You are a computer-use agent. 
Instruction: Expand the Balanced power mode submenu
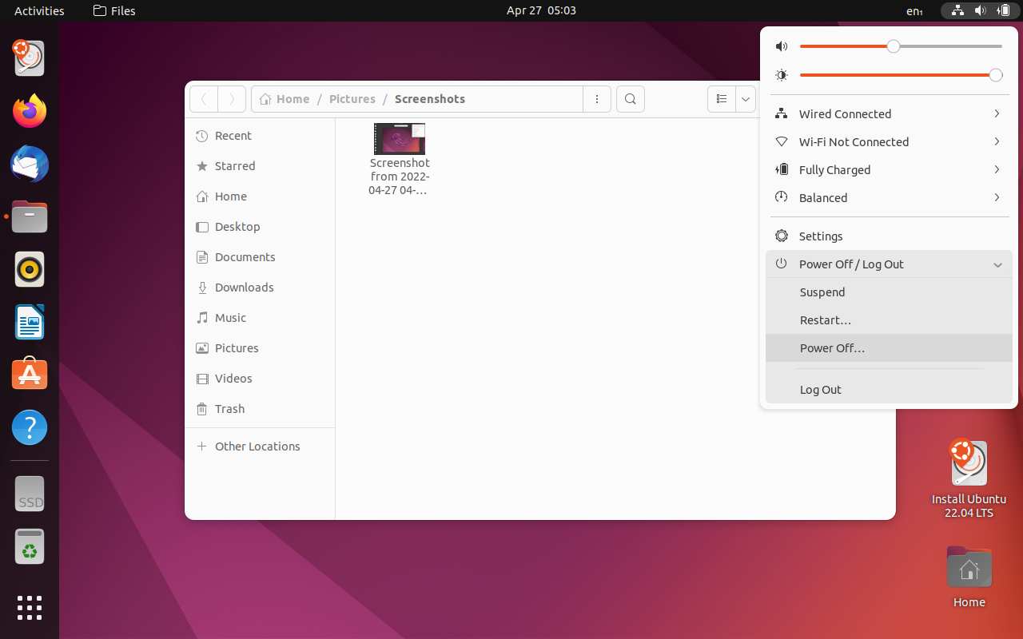click(889, 198)
